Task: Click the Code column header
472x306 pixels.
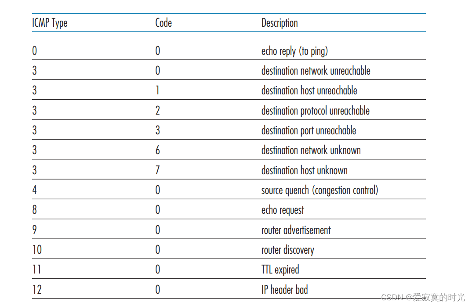Action: (163, 23)
